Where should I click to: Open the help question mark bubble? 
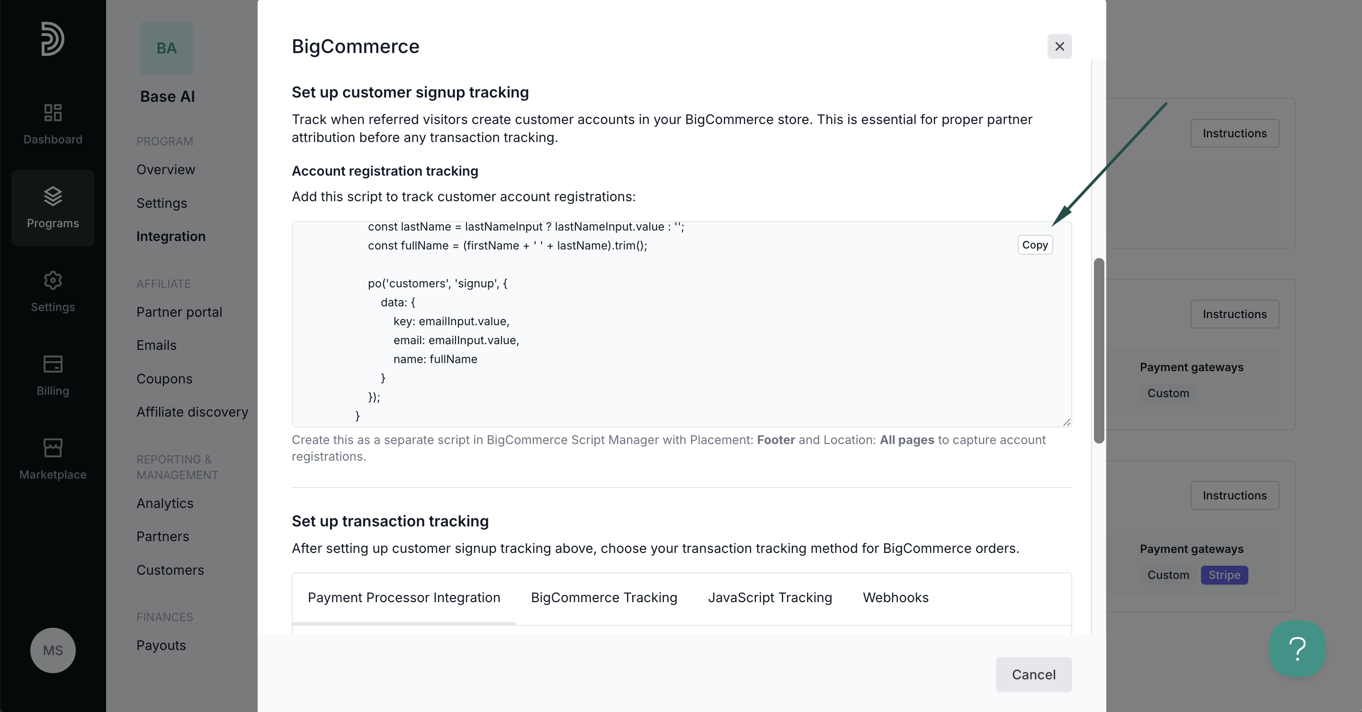tap(1298, 649)
